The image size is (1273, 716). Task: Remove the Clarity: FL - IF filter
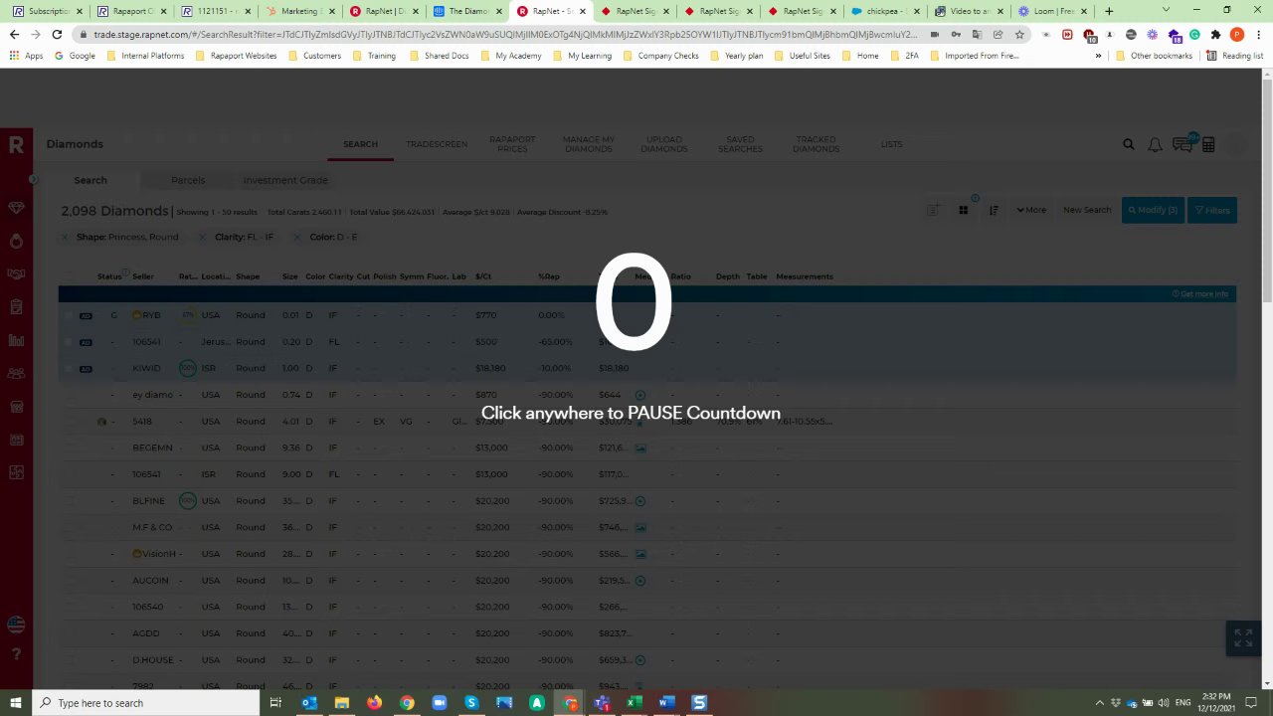pos(202,237)
